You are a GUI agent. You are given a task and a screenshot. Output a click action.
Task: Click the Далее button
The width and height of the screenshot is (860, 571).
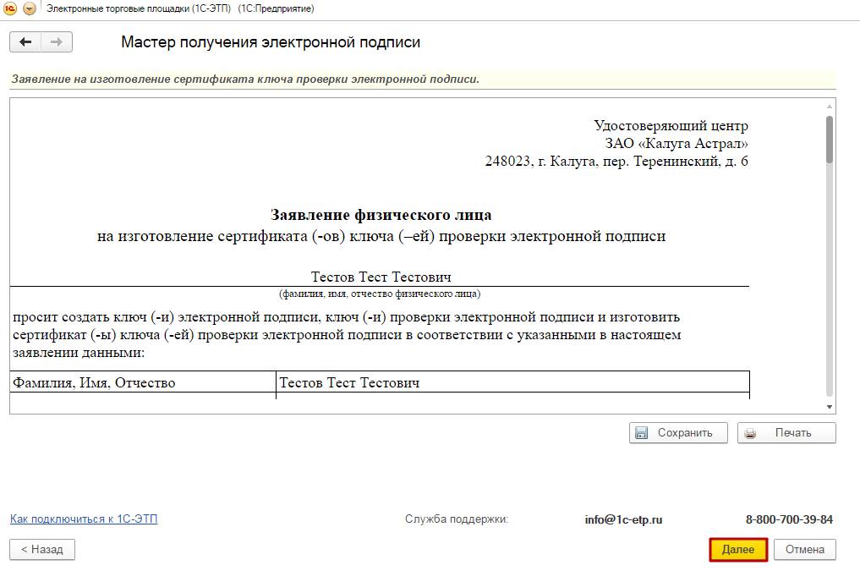738,550
